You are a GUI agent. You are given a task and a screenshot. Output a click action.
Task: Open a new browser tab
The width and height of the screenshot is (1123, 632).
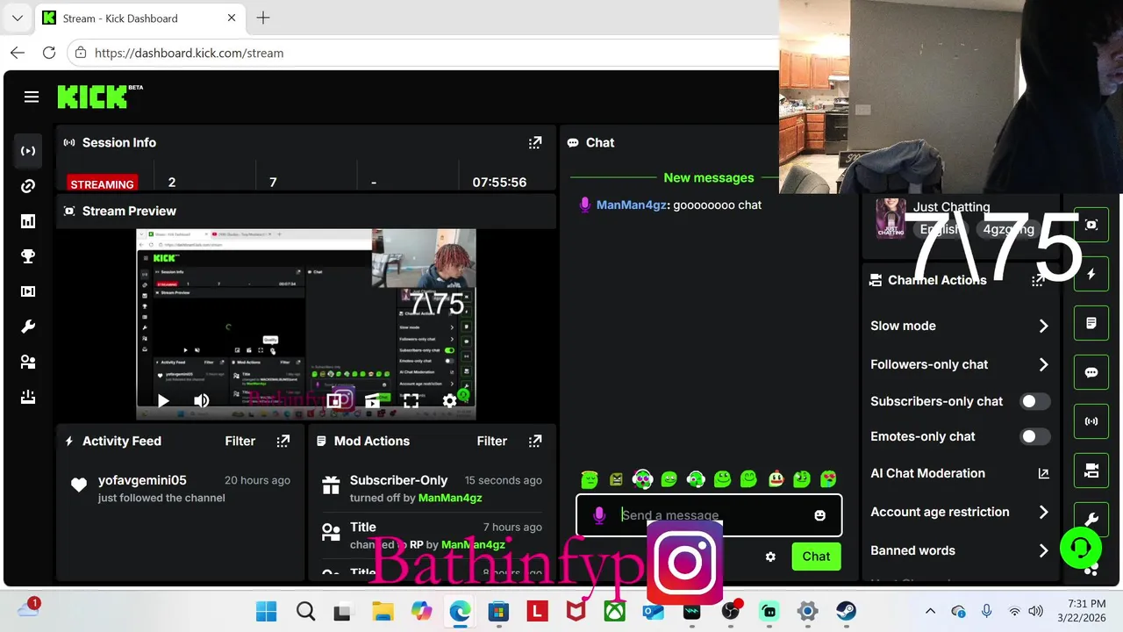[x=262, y=18]
